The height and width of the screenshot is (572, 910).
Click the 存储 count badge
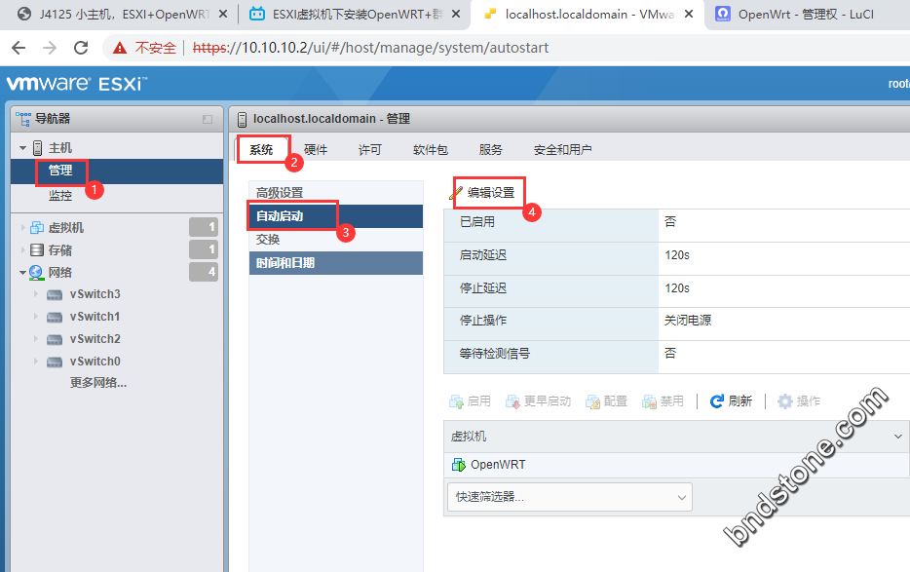click(x=204, y=249)
